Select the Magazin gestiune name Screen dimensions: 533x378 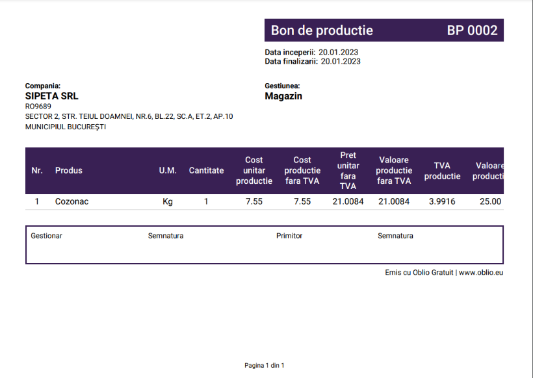coord(283,96)
